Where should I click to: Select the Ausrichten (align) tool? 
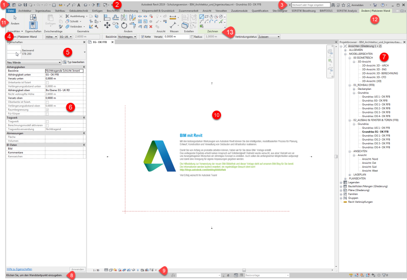point(107,17)
